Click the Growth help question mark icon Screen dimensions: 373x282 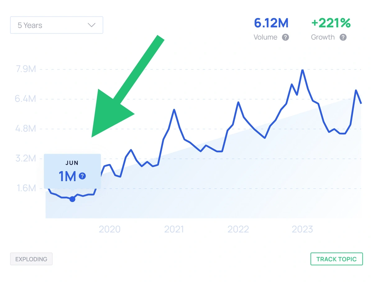pos(343,37)
